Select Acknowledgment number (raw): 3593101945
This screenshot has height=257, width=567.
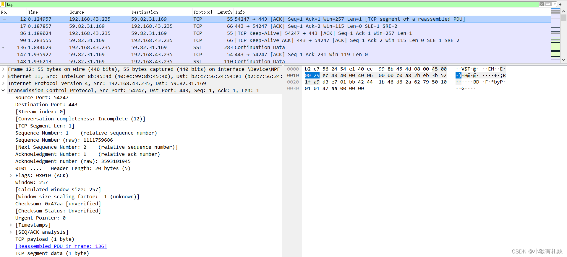click(x=73, y=161)
